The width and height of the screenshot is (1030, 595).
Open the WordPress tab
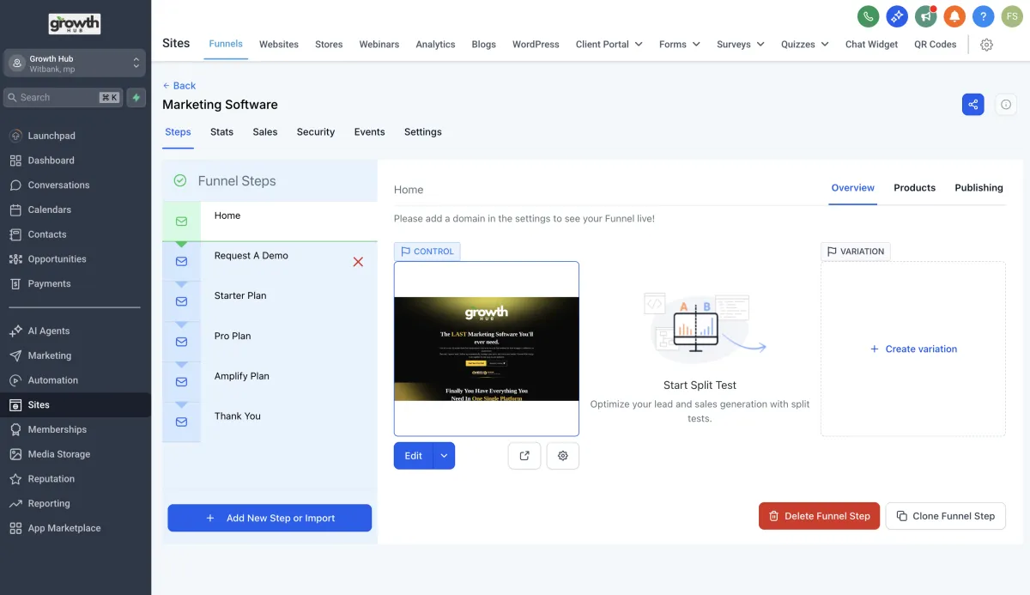pos(536,45)
